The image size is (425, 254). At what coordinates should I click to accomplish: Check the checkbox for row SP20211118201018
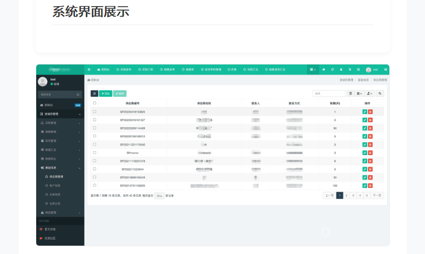[95, 161]
